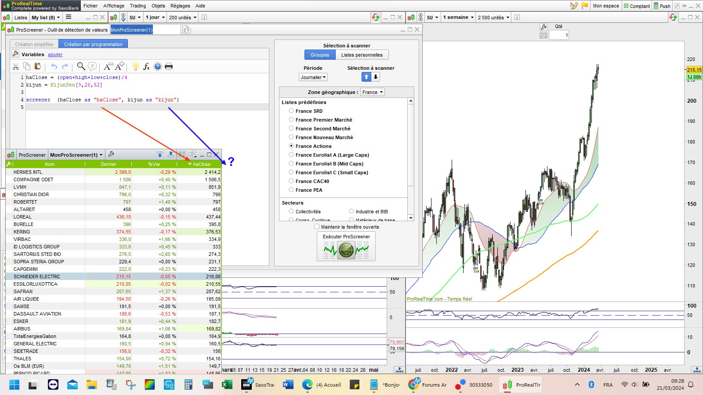Click the Exécuter ProScreener button

point(346,247)
